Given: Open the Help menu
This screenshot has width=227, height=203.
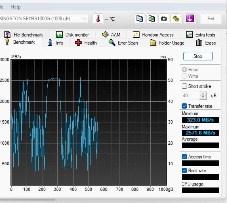Looking at the screenshot, I should [15, 7].
